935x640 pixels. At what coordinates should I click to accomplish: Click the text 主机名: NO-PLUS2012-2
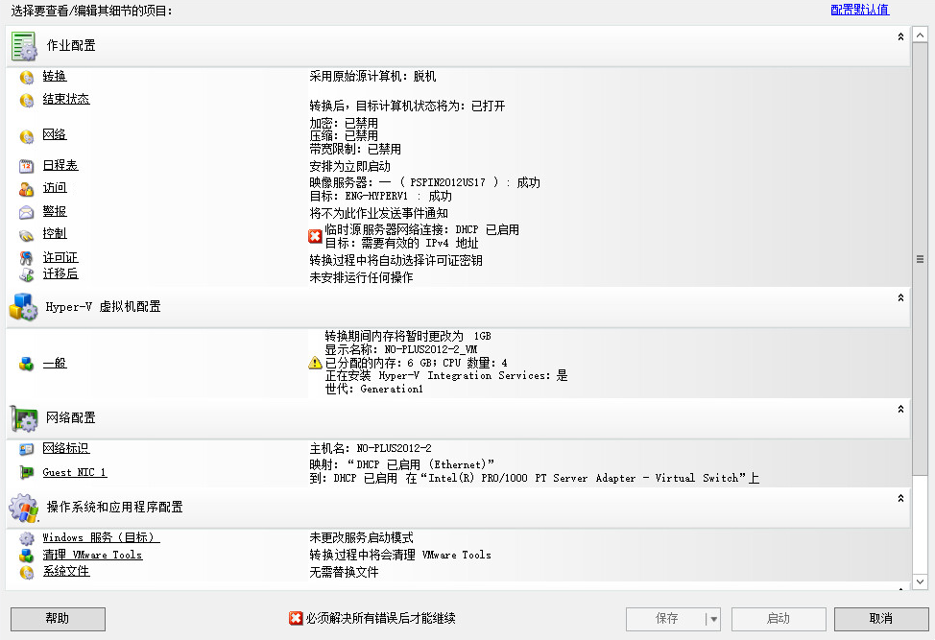(x=371, y=448)
